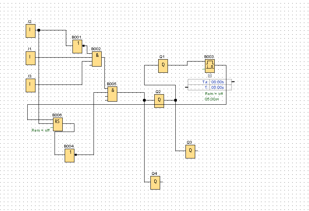Click the Rem = off label near B006
Image resolution: width=309 pixels, height=211 pixels.
pyautogui.click(x=41, y=130)
